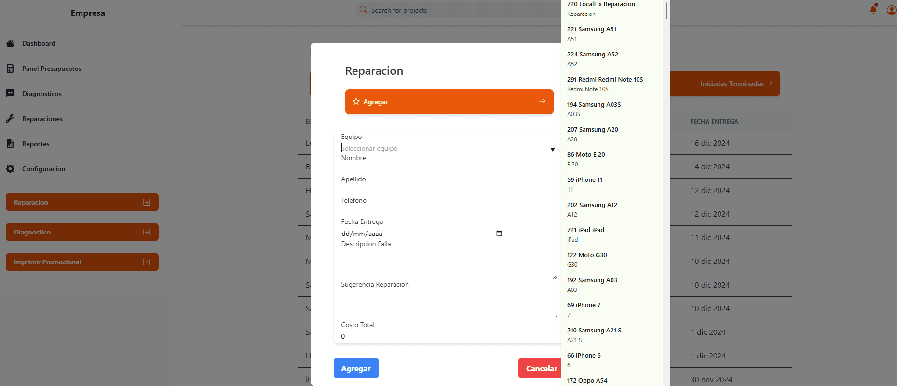Expand the Diagnostico sidebar plus button
Screen dimensions: 897x386
click(147, 232)
